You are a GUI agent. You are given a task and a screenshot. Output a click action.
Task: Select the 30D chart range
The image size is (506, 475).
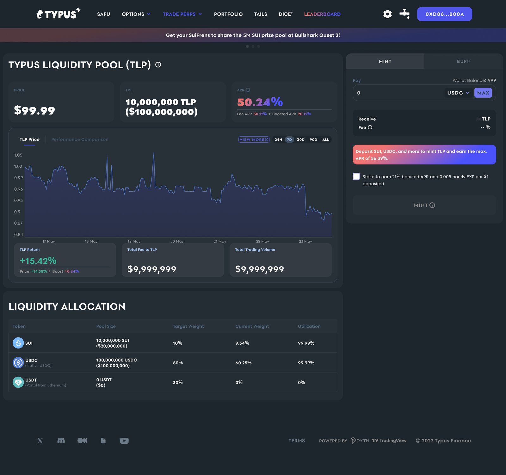pyautogui.click(x=301, y=139)
